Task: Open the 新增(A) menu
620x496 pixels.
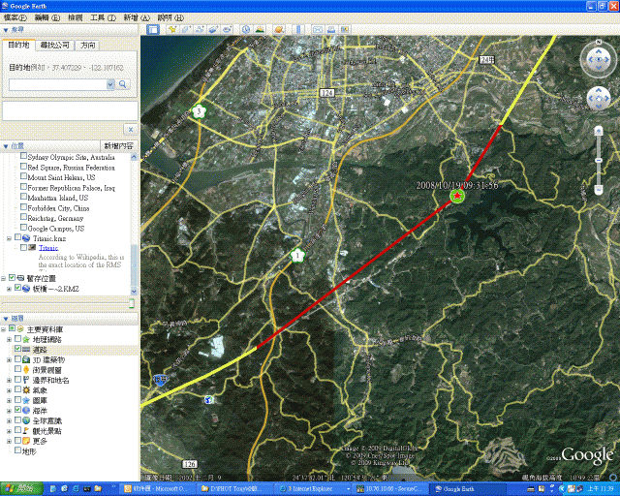Action: [137, 17]
